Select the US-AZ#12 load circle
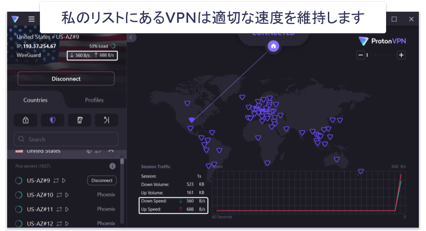This screenshot has width=426, height=231. point(19,223)
